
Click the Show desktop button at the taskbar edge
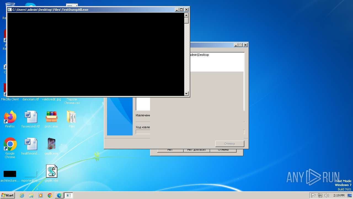pos(350,195)
